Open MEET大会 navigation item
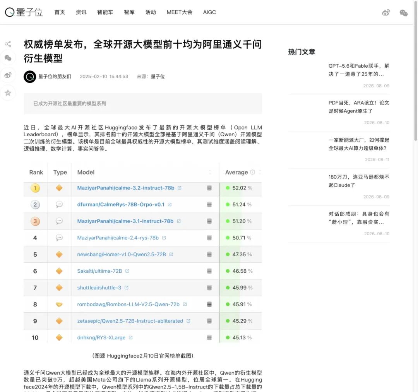 point(180,12)
